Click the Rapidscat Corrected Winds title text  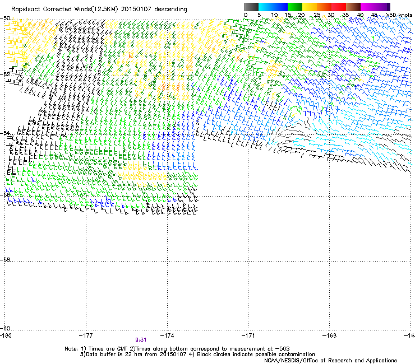99,10
